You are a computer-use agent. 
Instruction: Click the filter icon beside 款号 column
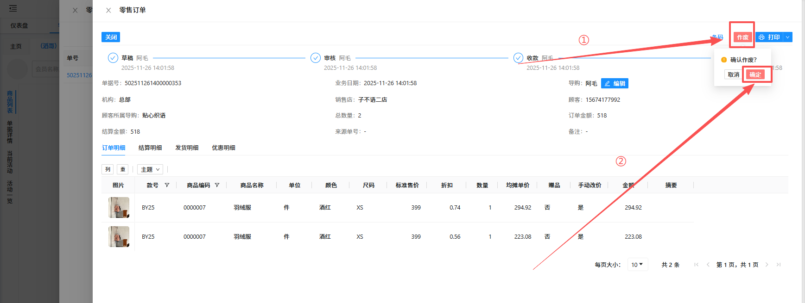click(167, 185)
